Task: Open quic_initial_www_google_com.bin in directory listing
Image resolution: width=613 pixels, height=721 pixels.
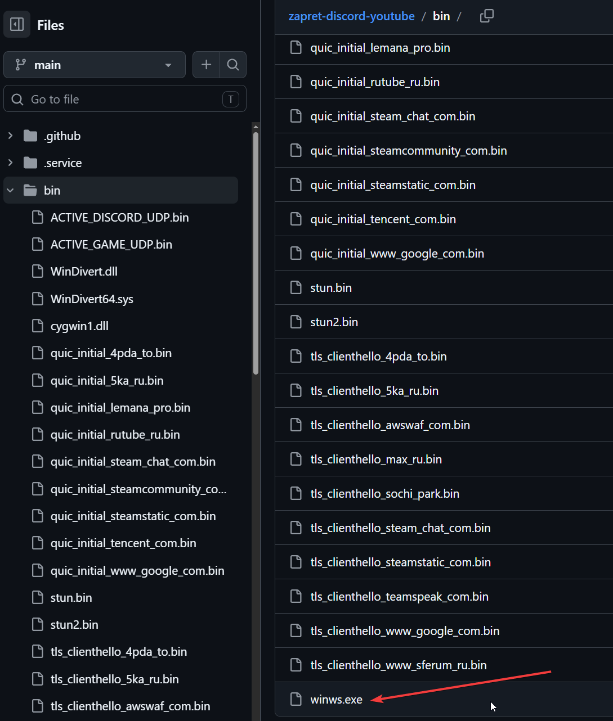Action: (397, 253)
